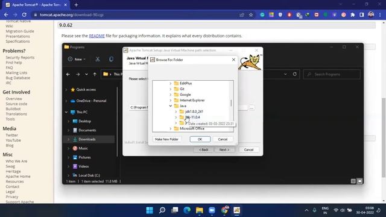This screenshot has width=386, height=217.
Task: Open YouTube link in Media section
Action: coord(13,140)
